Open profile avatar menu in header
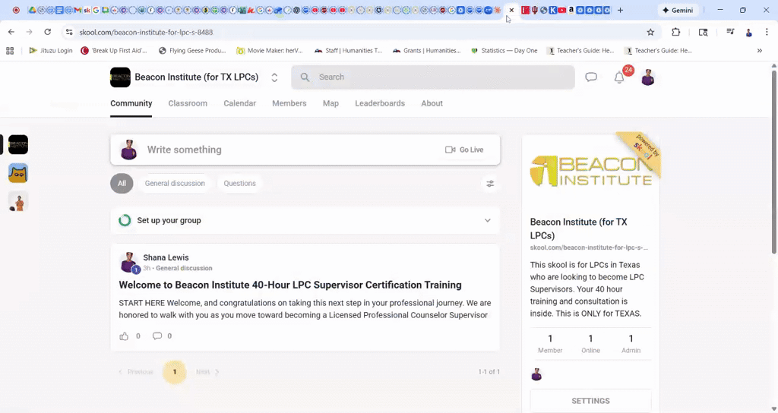This screenshot has width=778, height=413. 647,78
